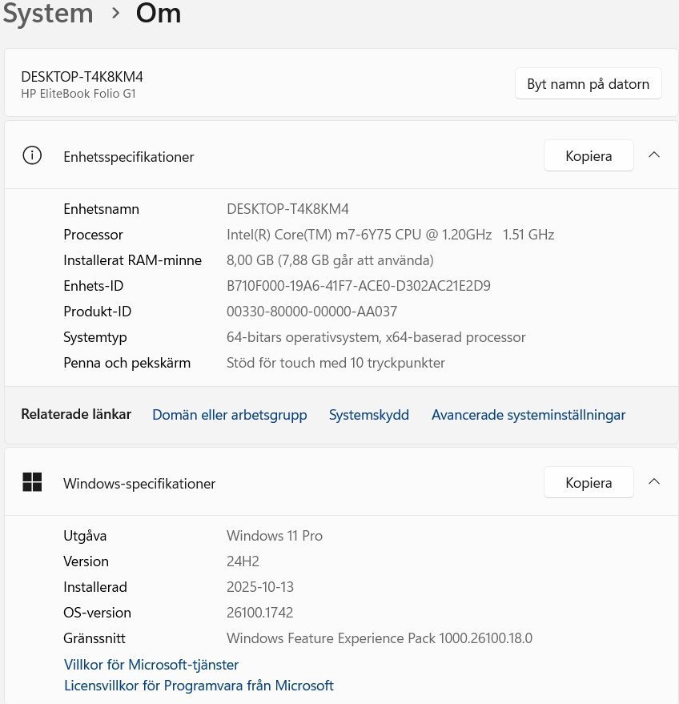Copy Windows specifications with the Kopiera button
The image size is (679, 704).
(x=589, y=482)
